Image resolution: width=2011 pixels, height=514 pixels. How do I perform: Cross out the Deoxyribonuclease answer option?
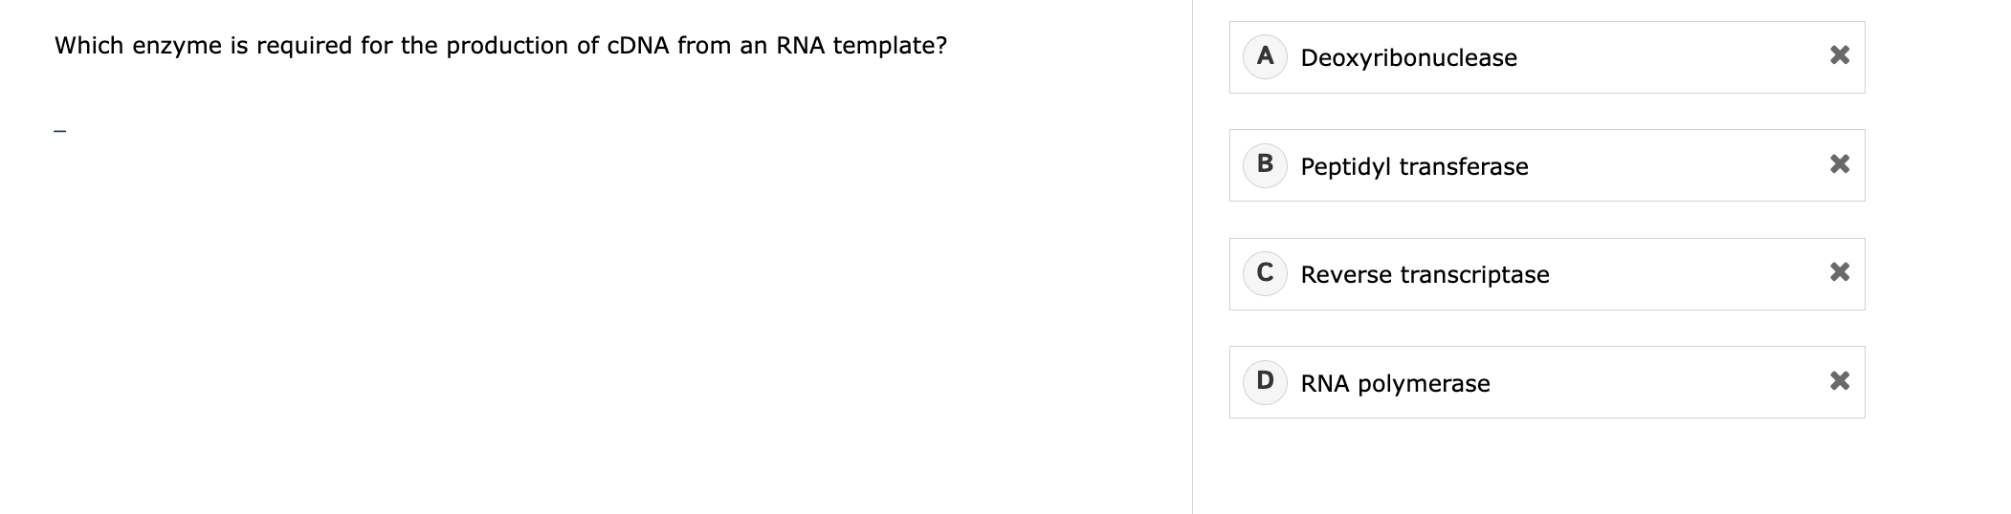pos(1839,56)
